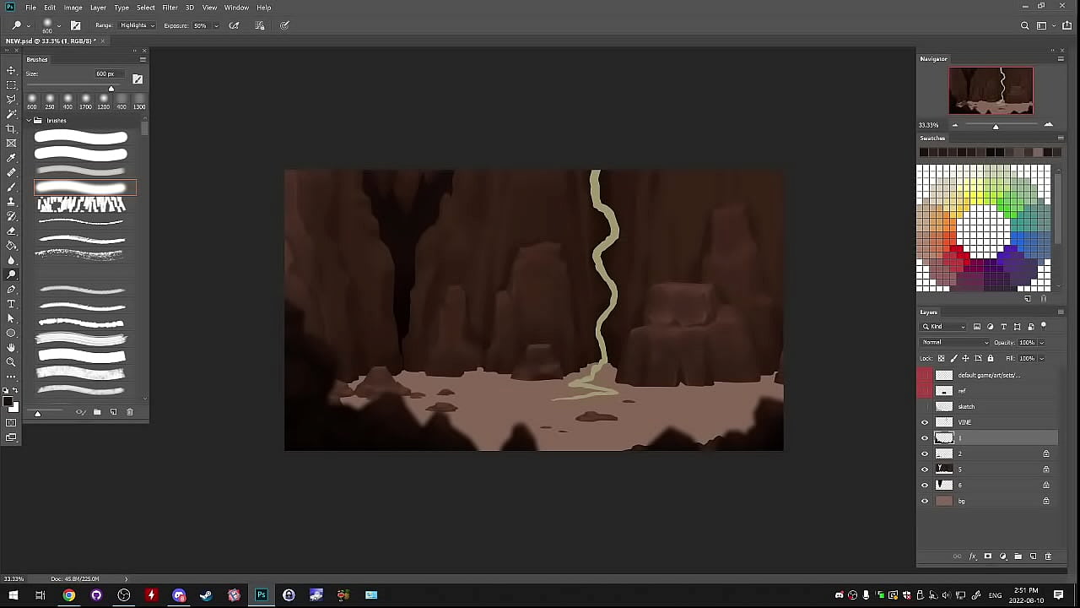Create a new layer in Layers panel
Screen dimensions: 1080x608
[1034, 556]
